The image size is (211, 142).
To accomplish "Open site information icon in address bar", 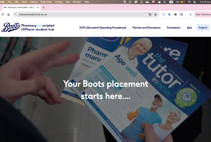I will 15,15.
